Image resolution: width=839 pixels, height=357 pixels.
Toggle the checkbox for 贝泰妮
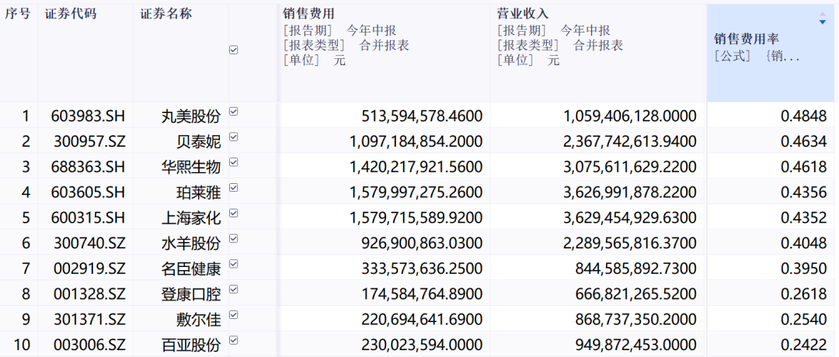tap(233, 137)
